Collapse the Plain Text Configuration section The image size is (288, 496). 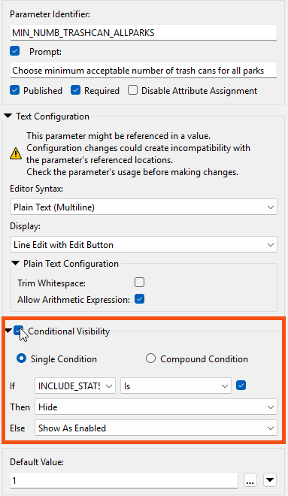tap(15, 263)
